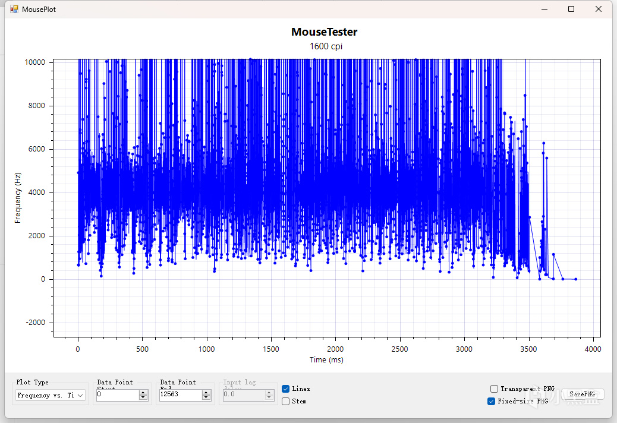This screenshot has height=423, width=617.
Task: Click the SavePNG button
Action: (582, 394)
